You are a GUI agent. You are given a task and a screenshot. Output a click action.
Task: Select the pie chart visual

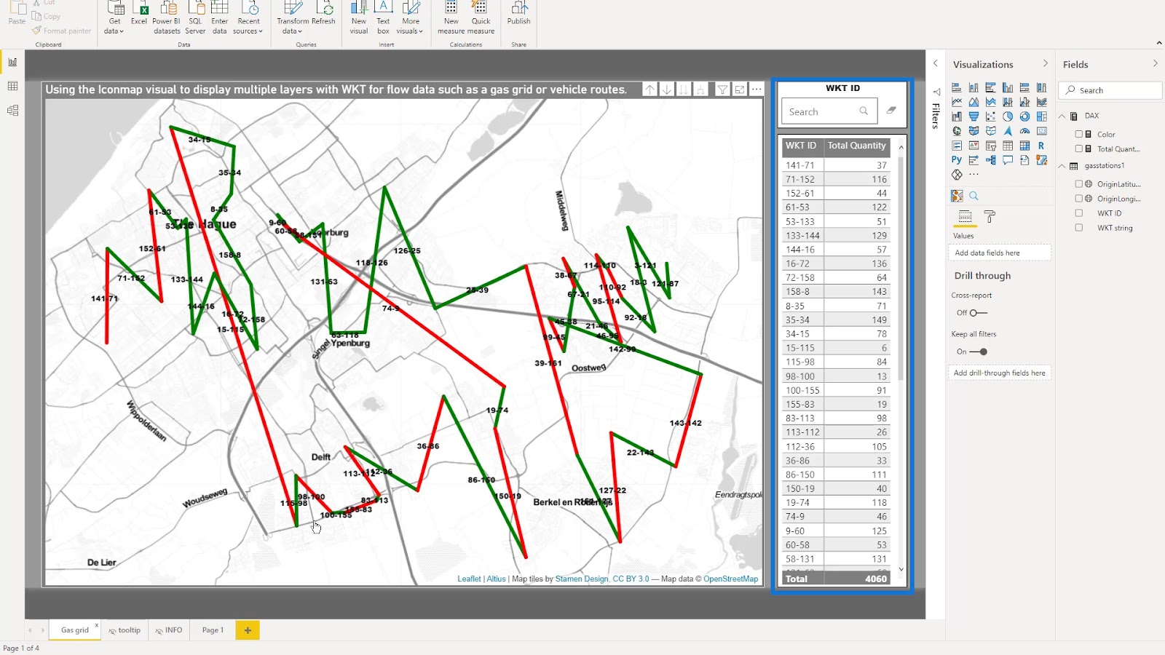[x=1008, y=116]
